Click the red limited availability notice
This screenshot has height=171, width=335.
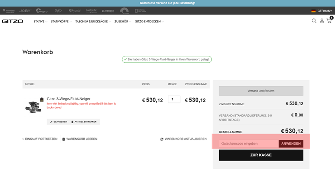coord(81,106)
